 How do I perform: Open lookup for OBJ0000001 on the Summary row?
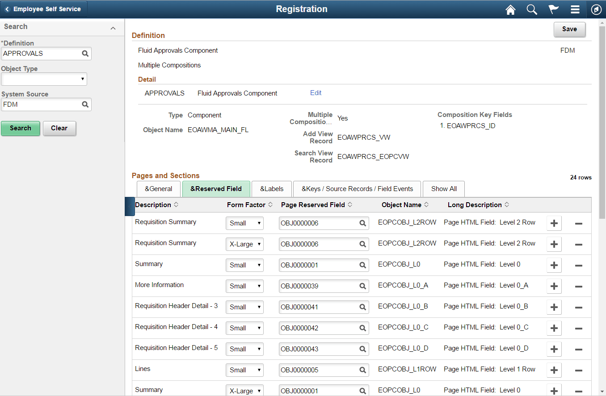tap(362, 265)
